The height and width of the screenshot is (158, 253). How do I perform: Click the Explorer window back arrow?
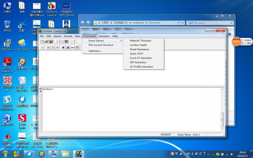[83, 23]
